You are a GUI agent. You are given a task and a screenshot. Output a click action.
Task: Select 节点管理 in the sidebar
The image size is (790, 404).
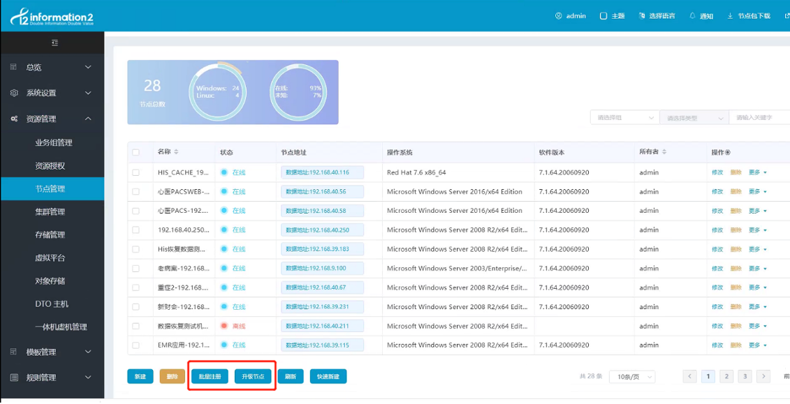(x=52, y=188)
